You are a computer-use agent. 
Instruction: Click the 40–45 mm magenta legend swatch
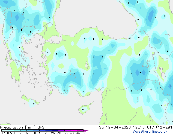[74, 130]
